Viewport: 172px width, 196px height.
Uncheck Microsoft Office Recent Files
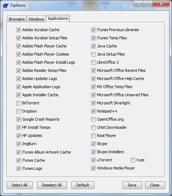(x=93, y=71)
